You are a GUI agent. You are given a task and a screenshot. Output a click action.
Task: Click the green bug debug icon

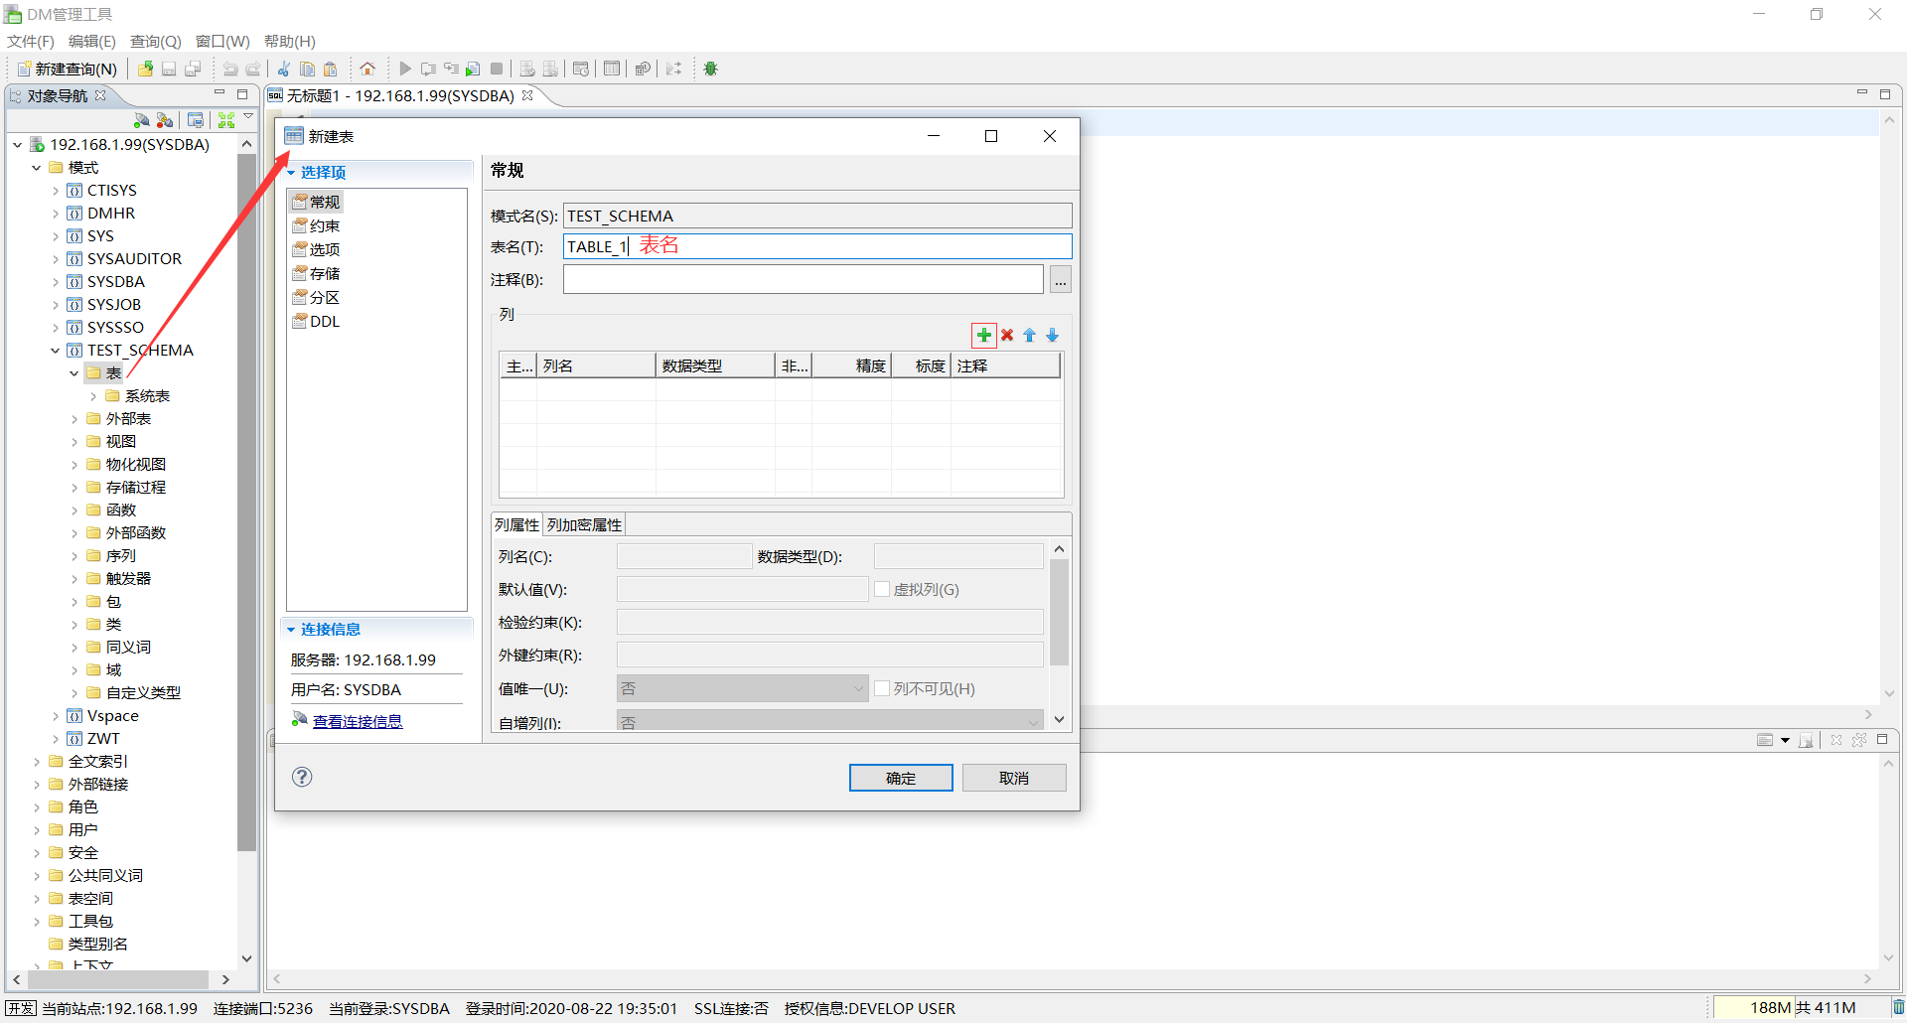[710, 69]
